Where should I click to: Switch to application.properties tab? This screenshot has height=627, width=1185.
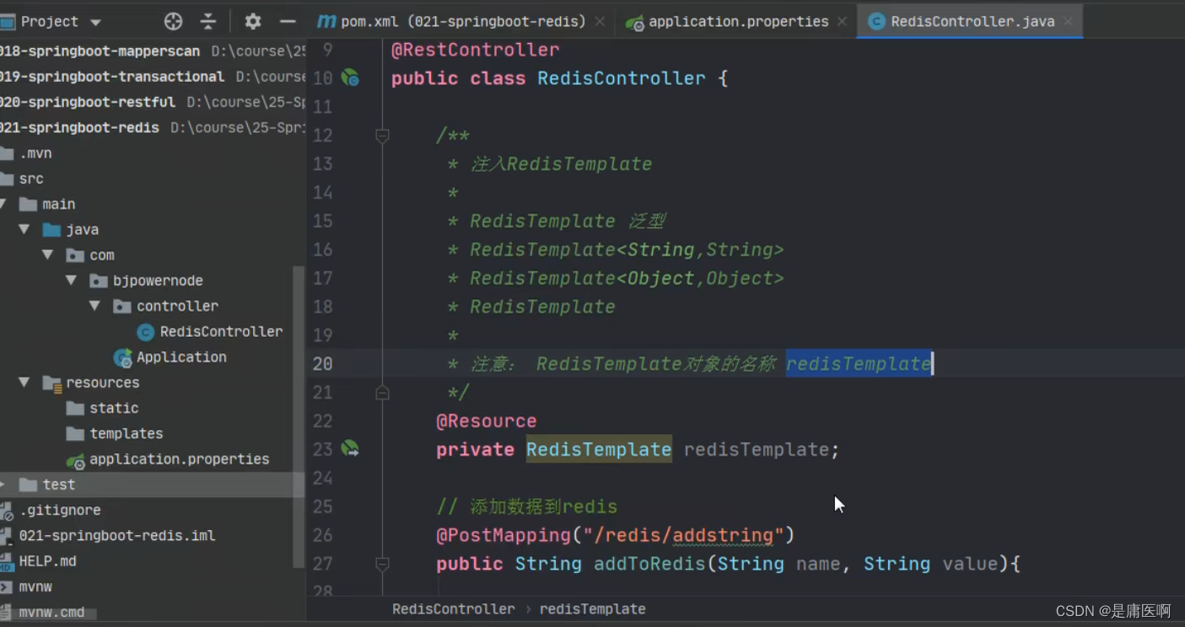coord(737,22)
